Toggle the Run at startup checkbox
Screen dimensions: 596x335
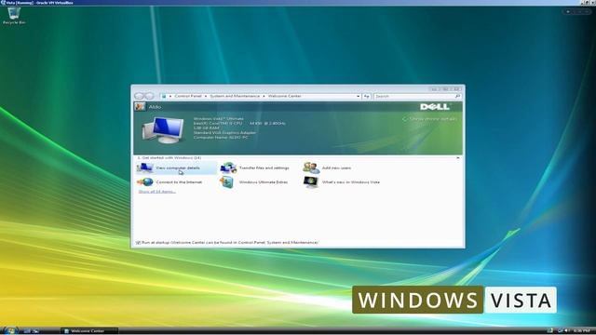(x=138, y=242)
